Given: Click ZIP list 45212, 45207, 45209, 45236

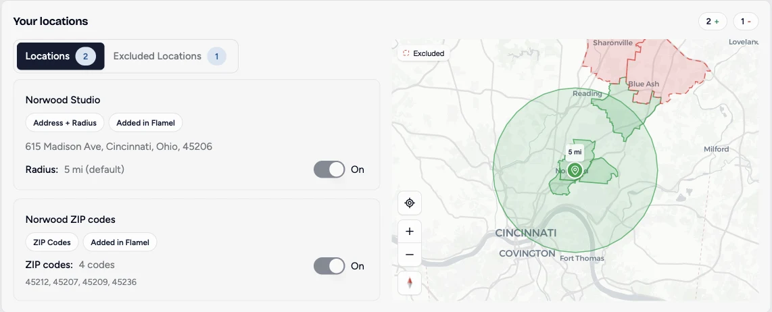Looking at the screenshot, I should pyautogui.click(x=81, y=282).
